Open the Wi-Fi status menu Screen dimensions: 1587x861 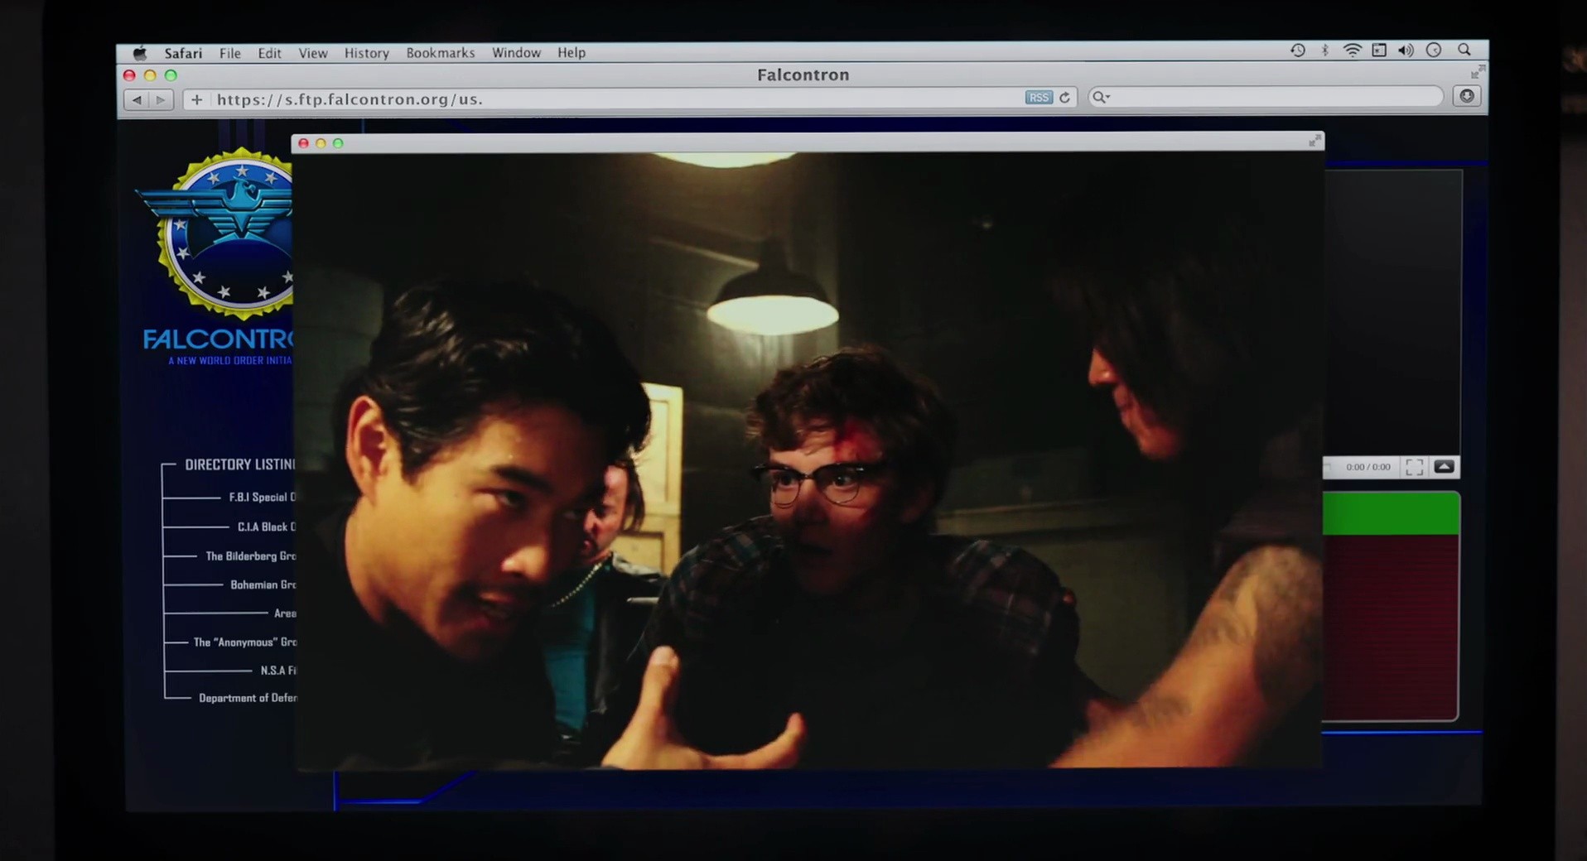tap(1353, 51)
